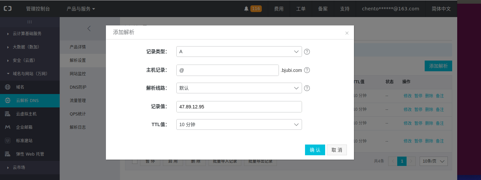The image size is (481, 180).
Task: Click the Aliyun logo icon
Action: pos(7,9)
